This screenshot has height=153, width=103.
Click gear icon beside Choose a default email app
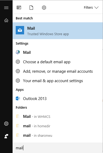(x=18, y=62)
